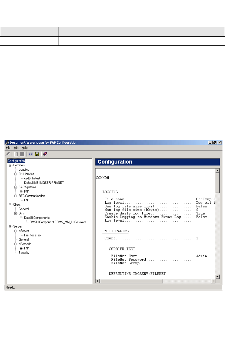The height and width of the screenshot is (345, 225).
Task: Select the cBarcode label
Action: [25, 244]
